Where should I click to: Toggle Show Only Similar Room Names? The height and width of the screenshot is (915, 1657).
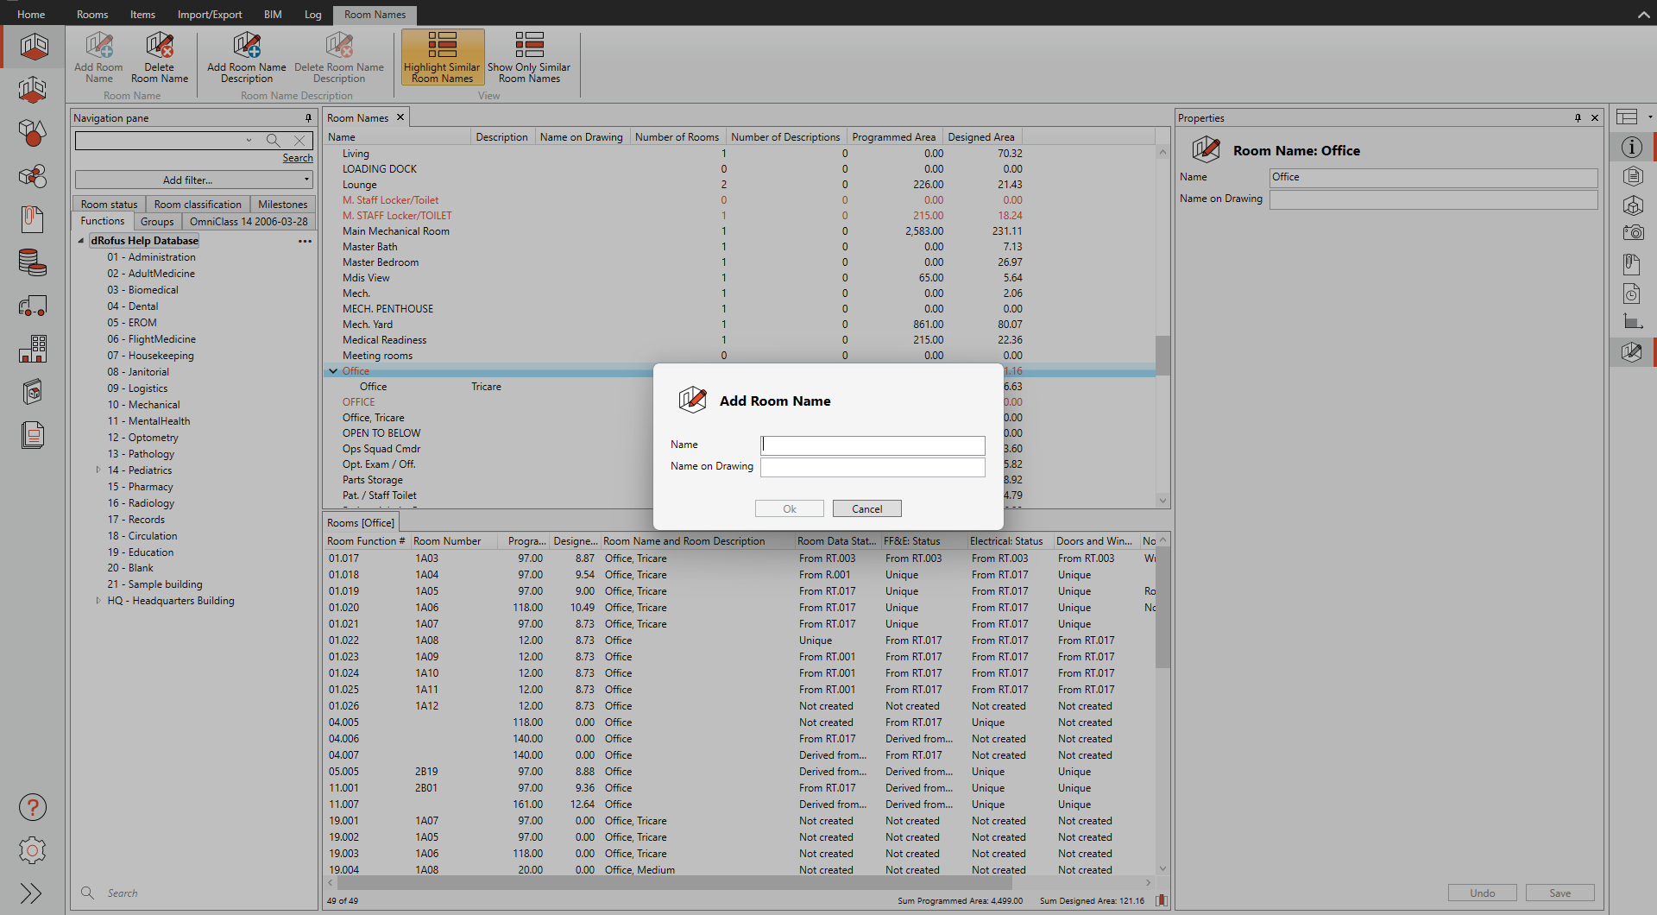[x=529, y=57]
